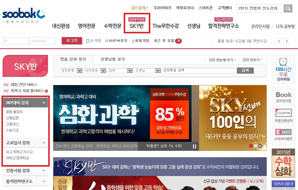
Task: Open the 강좌분류 dropdown
Action: (x=71, y=70)
